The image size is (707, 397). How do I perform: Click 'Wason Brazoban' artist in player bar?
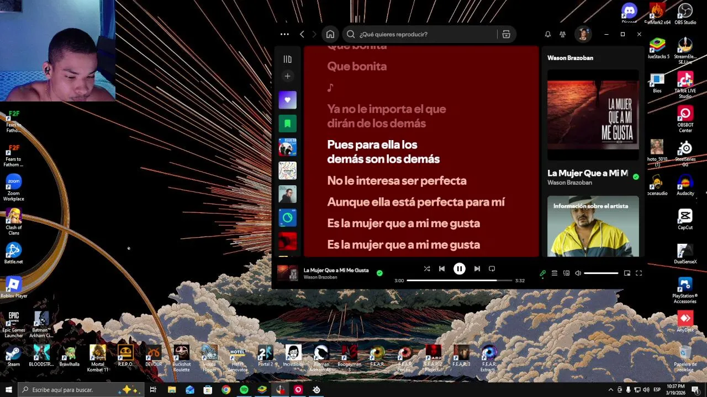pos(320,277)
